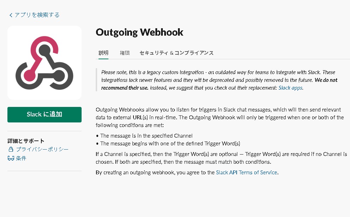The width and height of the screenshot is (350, 217).
Task: Click the 'defined Trigger Word(s)' bullet item
Action: click(170, 143)
